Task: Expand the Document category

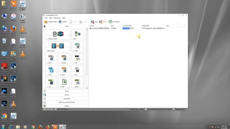Action: click(x=66, y=99)
